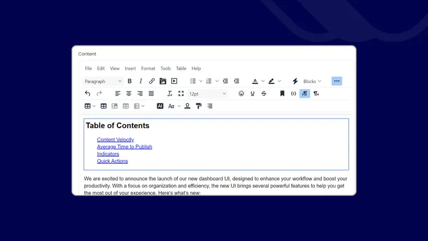Image resolution: width=428 pixels, height=241 pixels.
Task: Click the text color swatch button
Action: tap(255, 81)
